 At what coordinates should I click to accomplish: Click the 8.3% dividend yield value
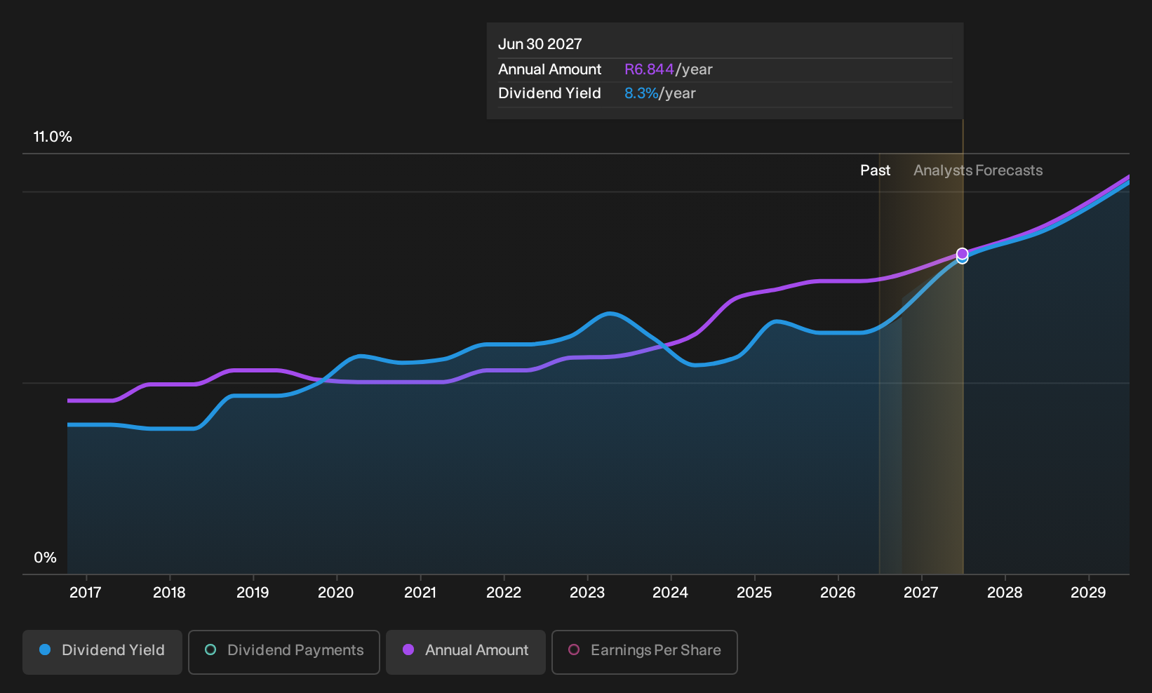pos(641,93)
